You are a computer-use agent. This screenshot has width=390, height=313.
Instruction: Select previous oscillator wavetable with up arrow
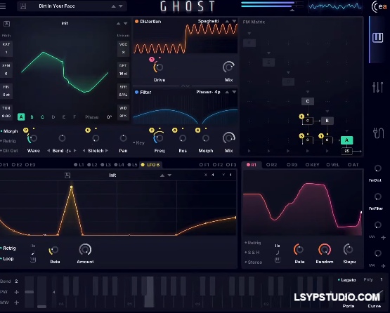tap(118, 23)
